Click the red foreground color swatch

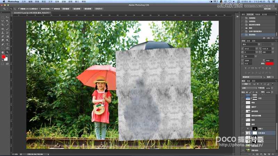[x=3, y=57]
